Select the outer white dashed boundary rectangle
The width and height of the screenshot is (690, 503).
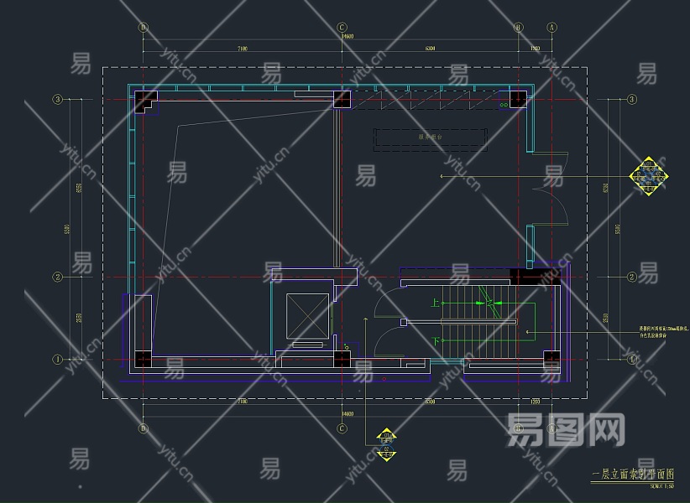pos(345,233)
